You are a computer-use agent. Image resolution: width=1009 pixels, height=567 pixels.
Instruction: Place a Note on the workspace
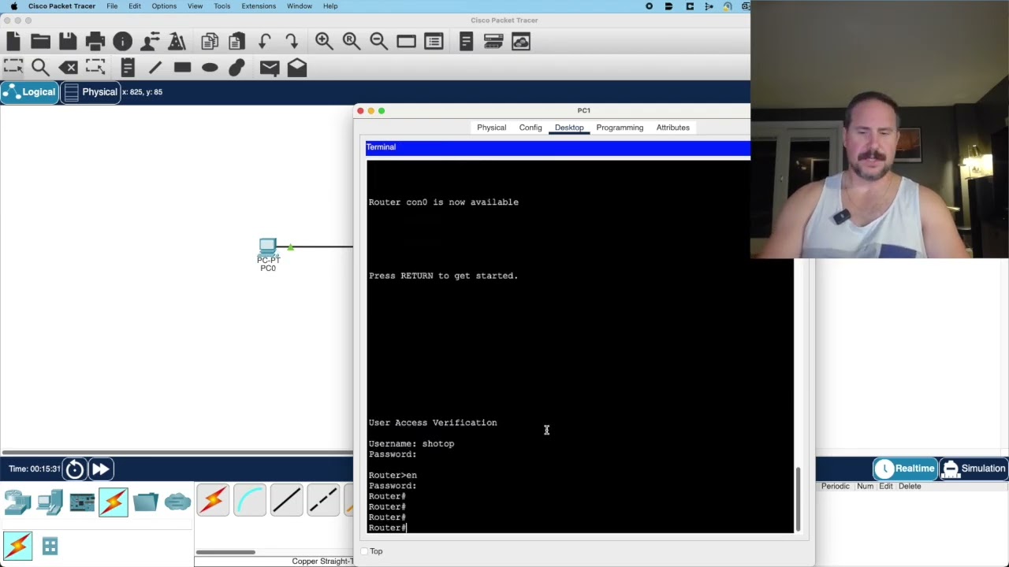pos(128,68)
